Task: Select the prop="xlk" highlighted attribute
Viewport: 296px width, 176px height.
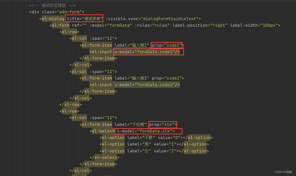Action: 162,124
